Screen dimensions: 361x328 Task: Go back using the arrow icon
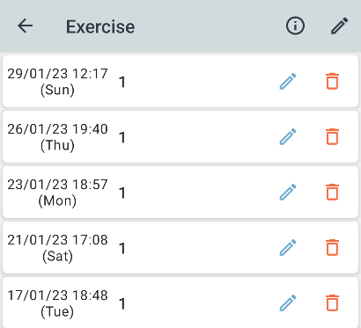point(26,26)
